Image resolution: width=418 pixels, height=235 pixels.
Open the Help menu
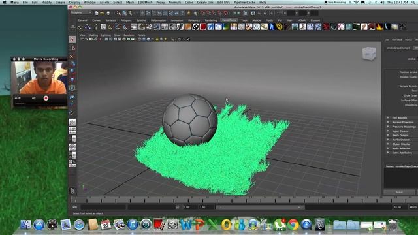coord(263,2)
